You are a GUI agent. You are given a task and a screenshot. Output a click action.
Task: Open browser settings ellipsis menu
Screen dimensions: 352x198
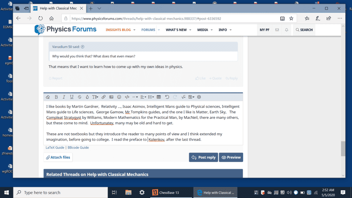click(x=340, y=18)
